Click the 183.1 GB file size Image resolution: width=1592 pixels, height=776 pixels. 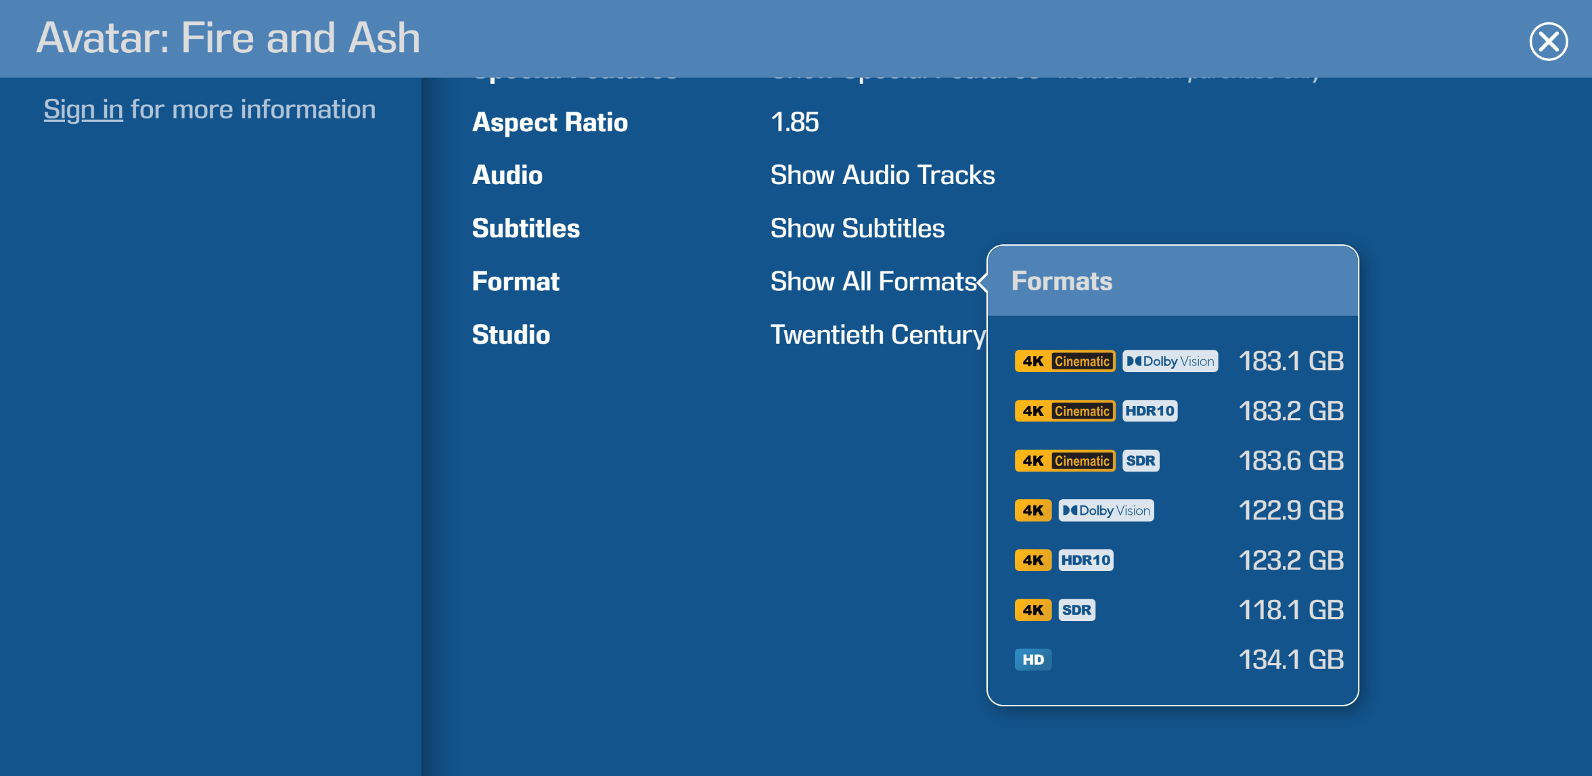pos(1291,361)
